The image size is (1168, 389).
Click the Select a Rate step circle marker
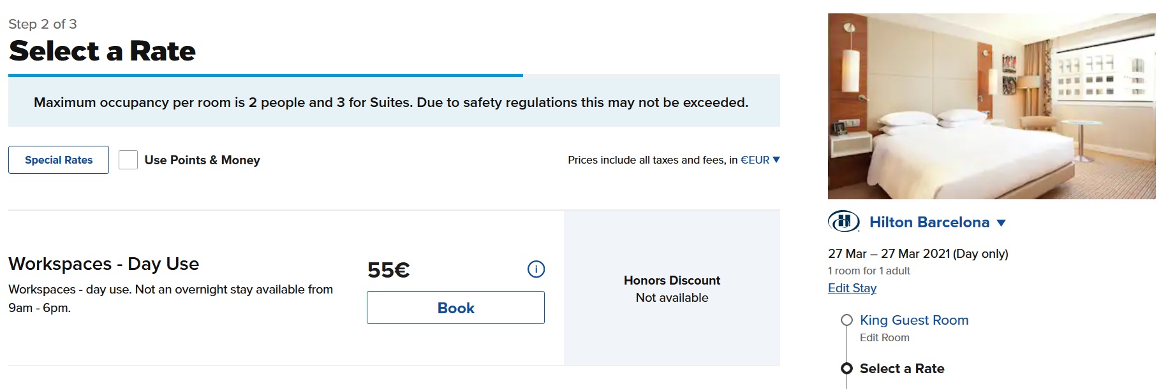(x=846, y=369)
